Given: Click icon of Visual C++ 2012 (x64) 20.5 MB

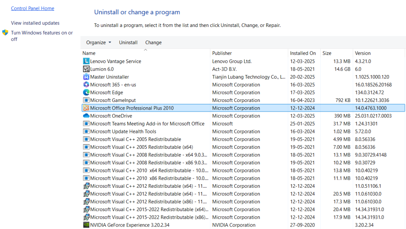Looking at the screenshot, I should pyautogui.click(x=86, y=194).
